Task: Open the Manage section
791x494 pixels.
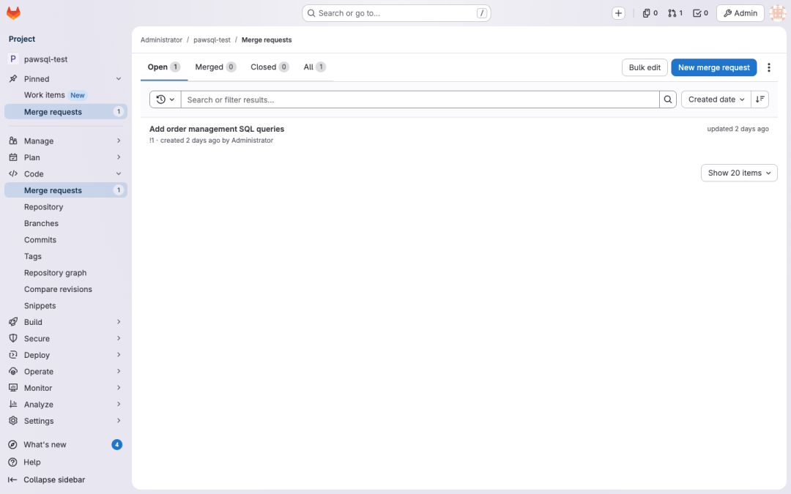Action: coord(66,141)
